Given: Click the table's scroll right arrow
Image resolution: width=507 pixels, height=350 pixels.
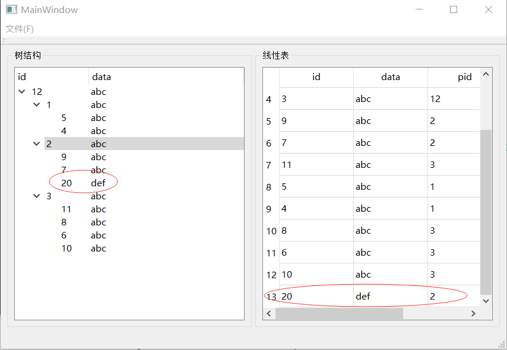Looking at the screenshot, I should click(474, 313).
